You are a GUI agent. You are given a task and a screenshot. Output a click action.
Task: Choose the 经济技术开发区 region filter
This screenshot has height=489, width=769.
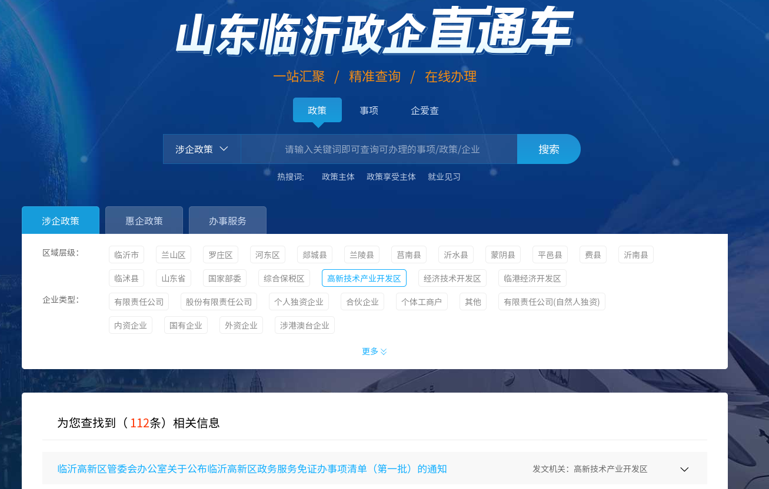[452, 278]
